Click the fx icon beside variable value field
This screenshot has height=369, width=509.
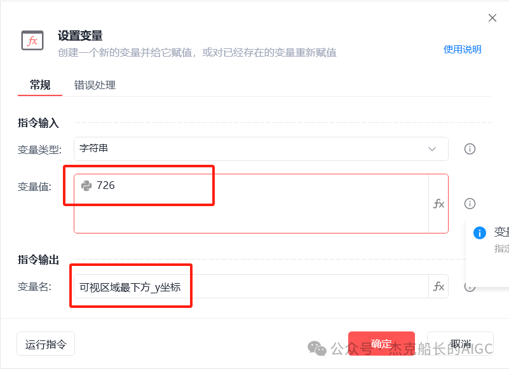pyautogui.click(x=438, y=204)
